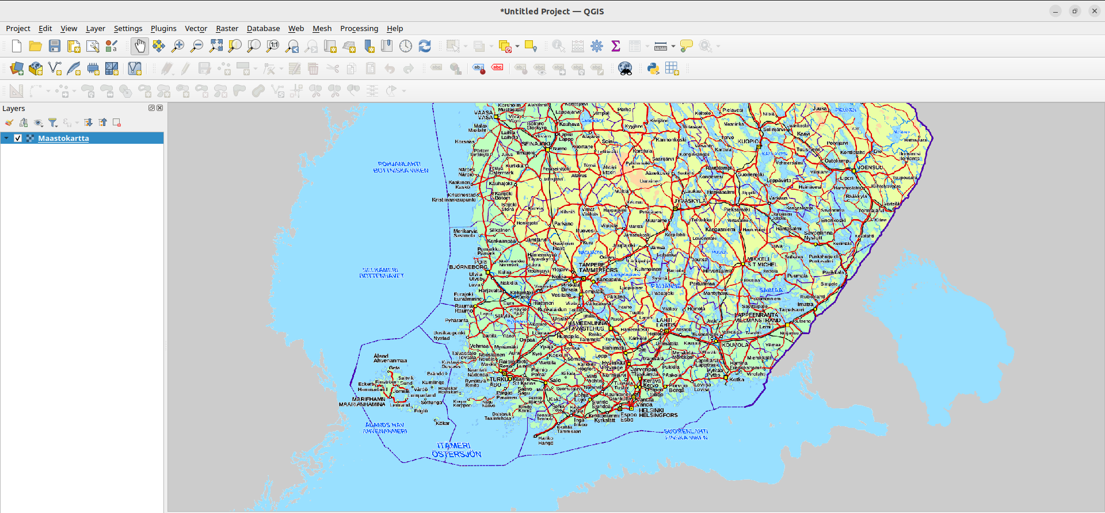The height and width of the screenshot is (513, 1105).
Task: Open the Layer menu
Action: [96, 28]
